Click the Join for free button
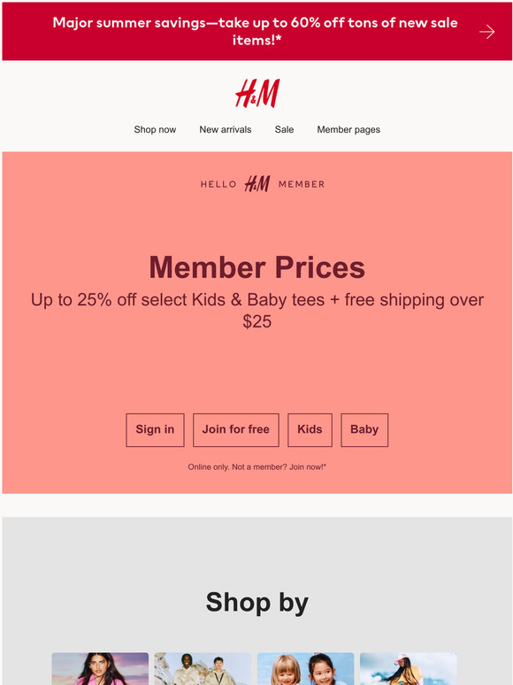Viewport: 513px width, 685px height. [x=236, y=430]
